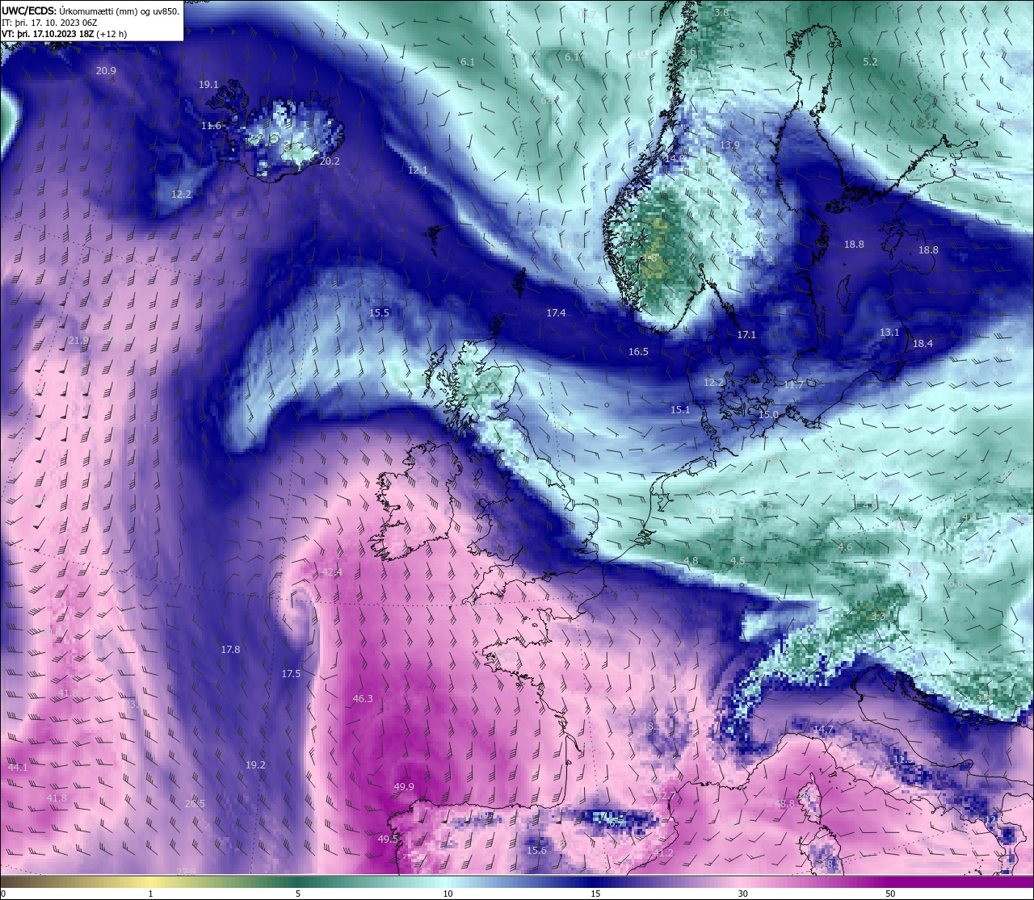Image resolution: width=1034 pixels, height=900 pixels.
Task: Click the value 17.4 in the North Sea
Action: coord(556,313)
